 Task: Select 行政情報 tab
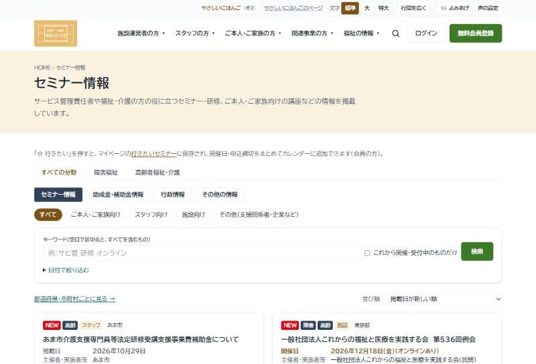pos(173,195)
